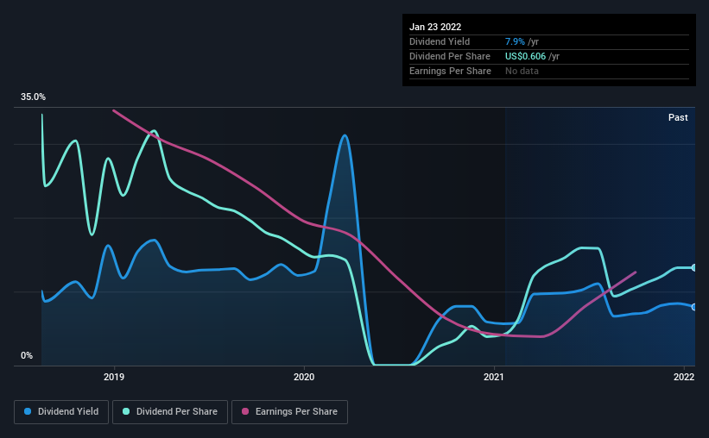Viewport: 709px width, 438px height.
Task: Click the Earnings Per Share tooltip row label
Action: coord(450,71)
